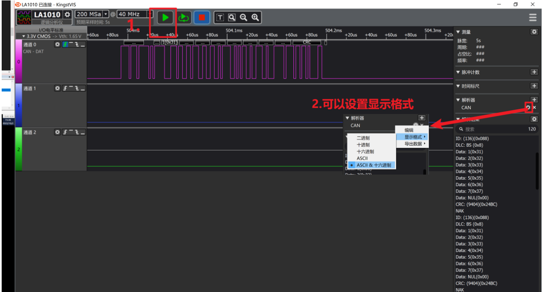
Task: Click the 504.2ms time ruler marker
Action: point(334,31)
